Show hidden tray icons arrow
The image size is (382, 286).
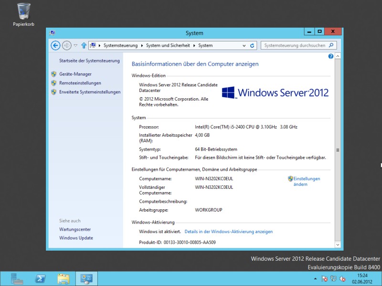tap(315, 279)
